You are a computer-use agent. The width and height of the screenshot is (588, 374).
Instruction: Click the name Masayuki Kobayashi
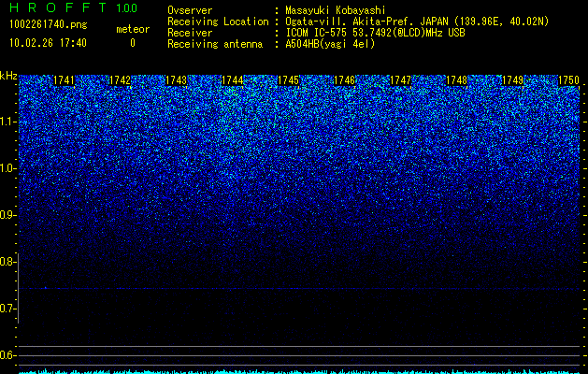pos(336,10)
